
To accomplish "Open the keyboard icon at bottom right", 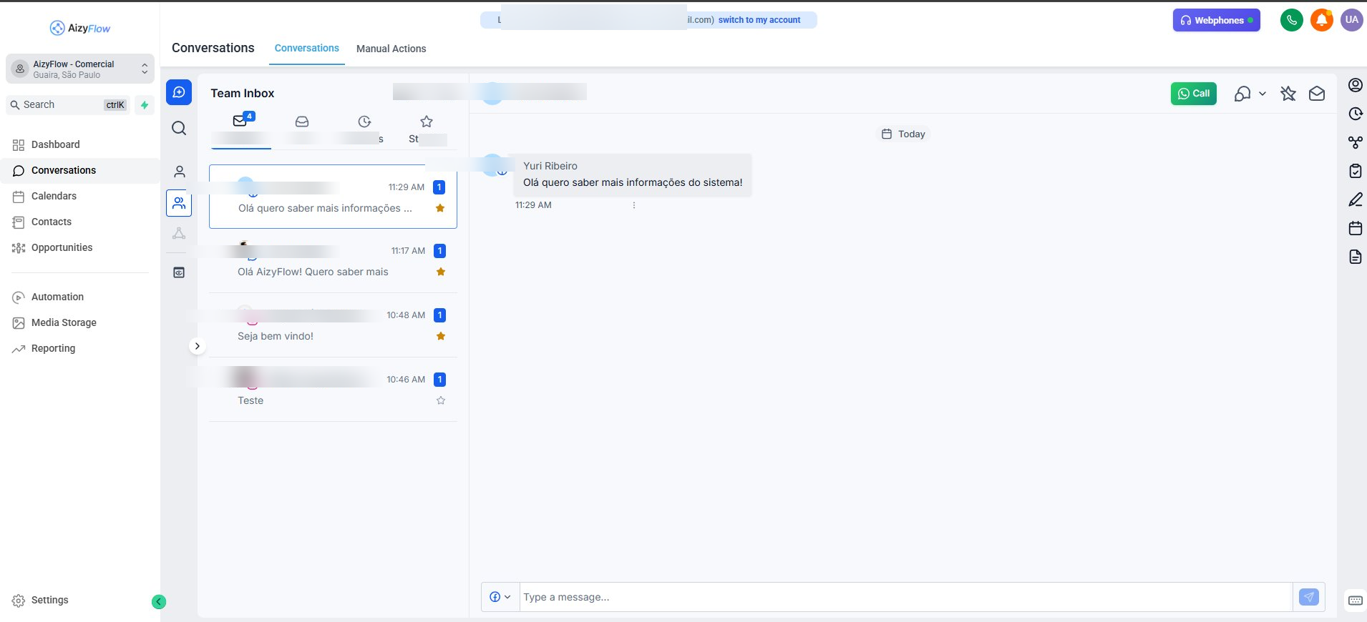I will point(1355,600).
